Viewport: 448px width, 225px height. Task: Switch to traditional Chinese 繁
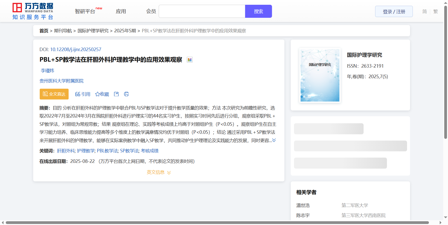[x=436, y=12]
